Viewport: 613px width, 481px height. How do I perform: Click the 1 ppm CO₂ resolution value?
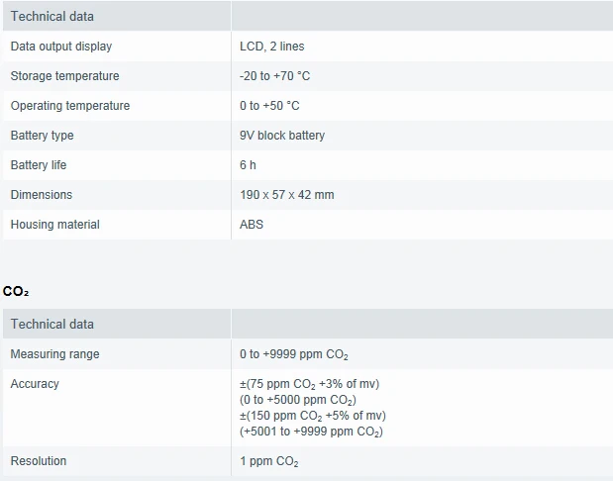[x=269, y=461]
